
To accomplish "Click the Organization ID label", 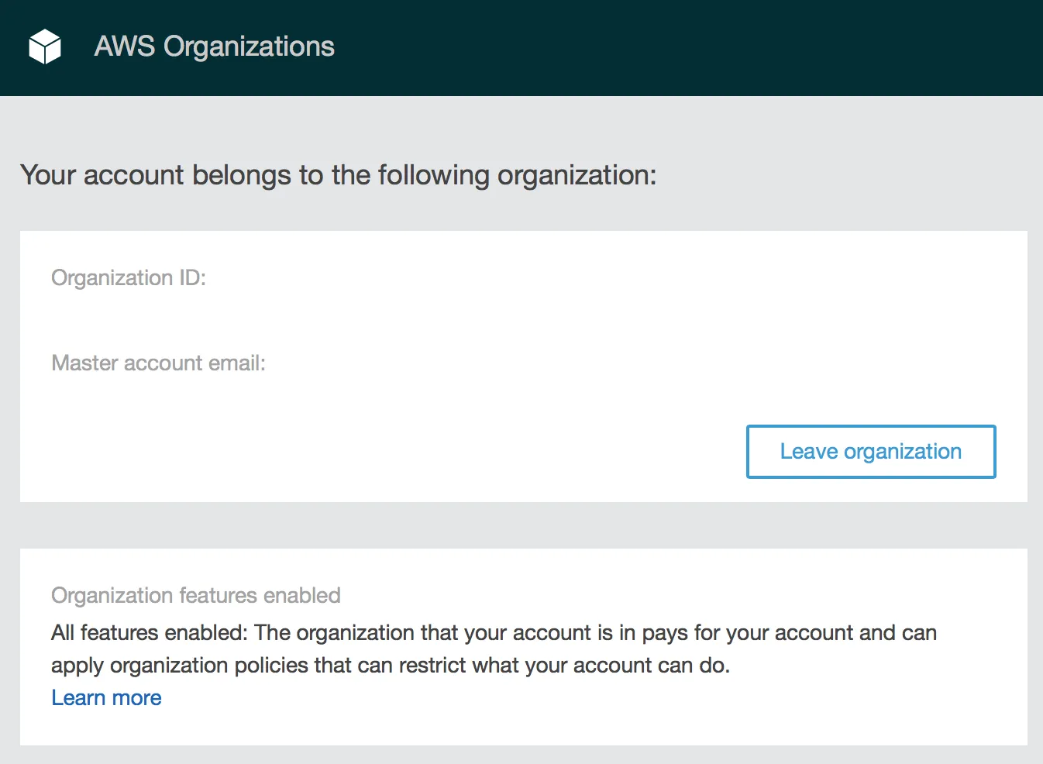I will [129, 277].
